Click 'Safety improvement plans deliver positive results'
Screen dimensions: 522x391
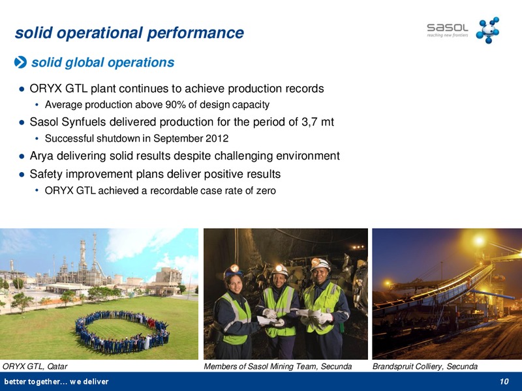click(155, 174)
